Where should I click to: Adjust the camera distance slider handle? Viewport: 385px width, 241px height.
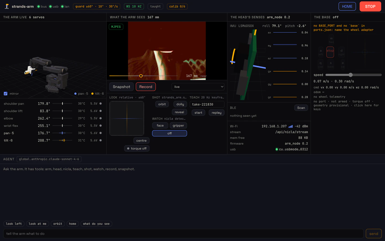(141, 76)
